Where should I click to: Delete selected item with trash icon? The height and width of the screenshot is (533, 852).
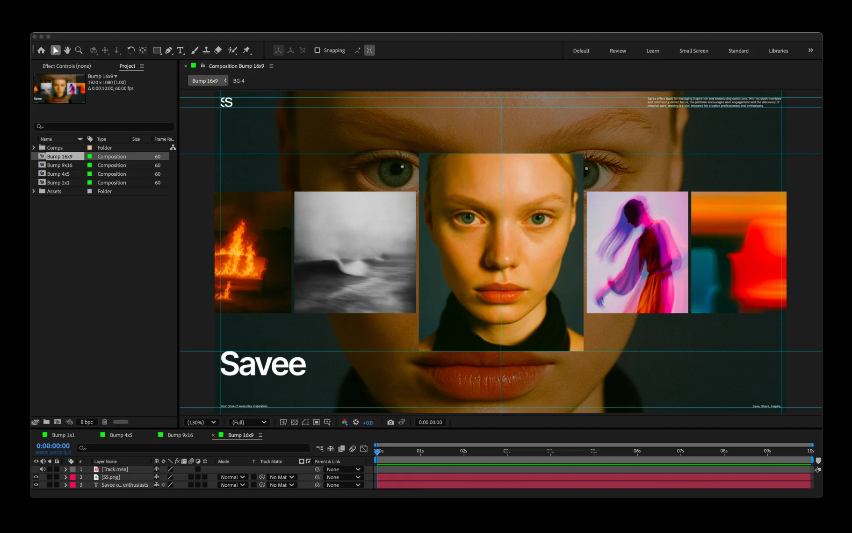click(x=105, y=422)
